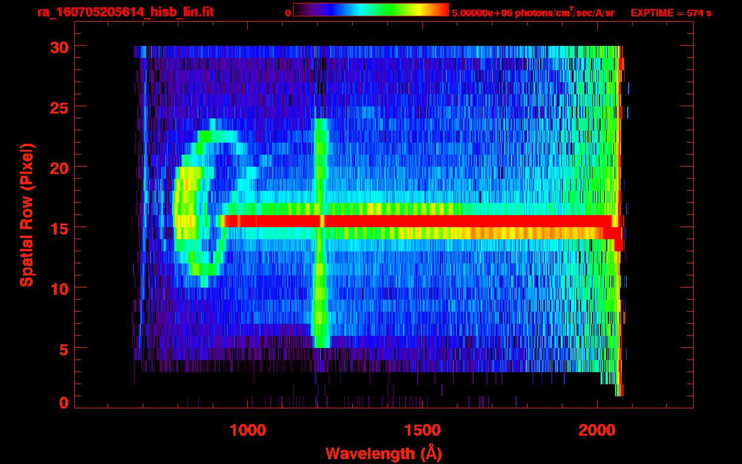The width and height of the screenshot is (742, 464).
Task: Click the y-axis tick label 0
Action: tap(65, 403)
